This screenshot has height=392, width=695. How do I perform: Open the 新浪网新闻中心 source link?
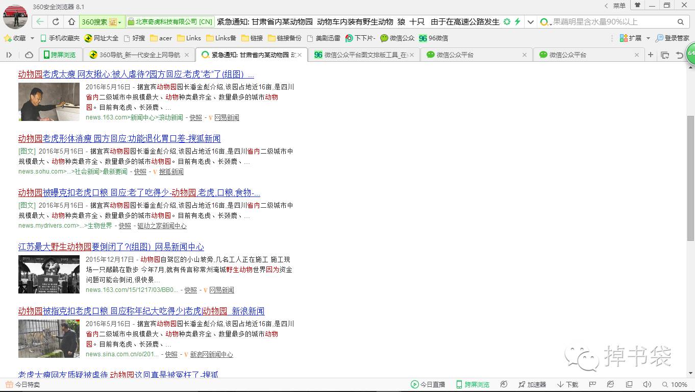(211, 355)
